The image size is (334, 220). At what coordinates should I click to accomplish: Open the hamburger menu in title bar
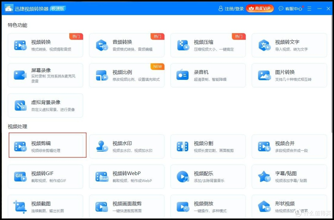310,9
